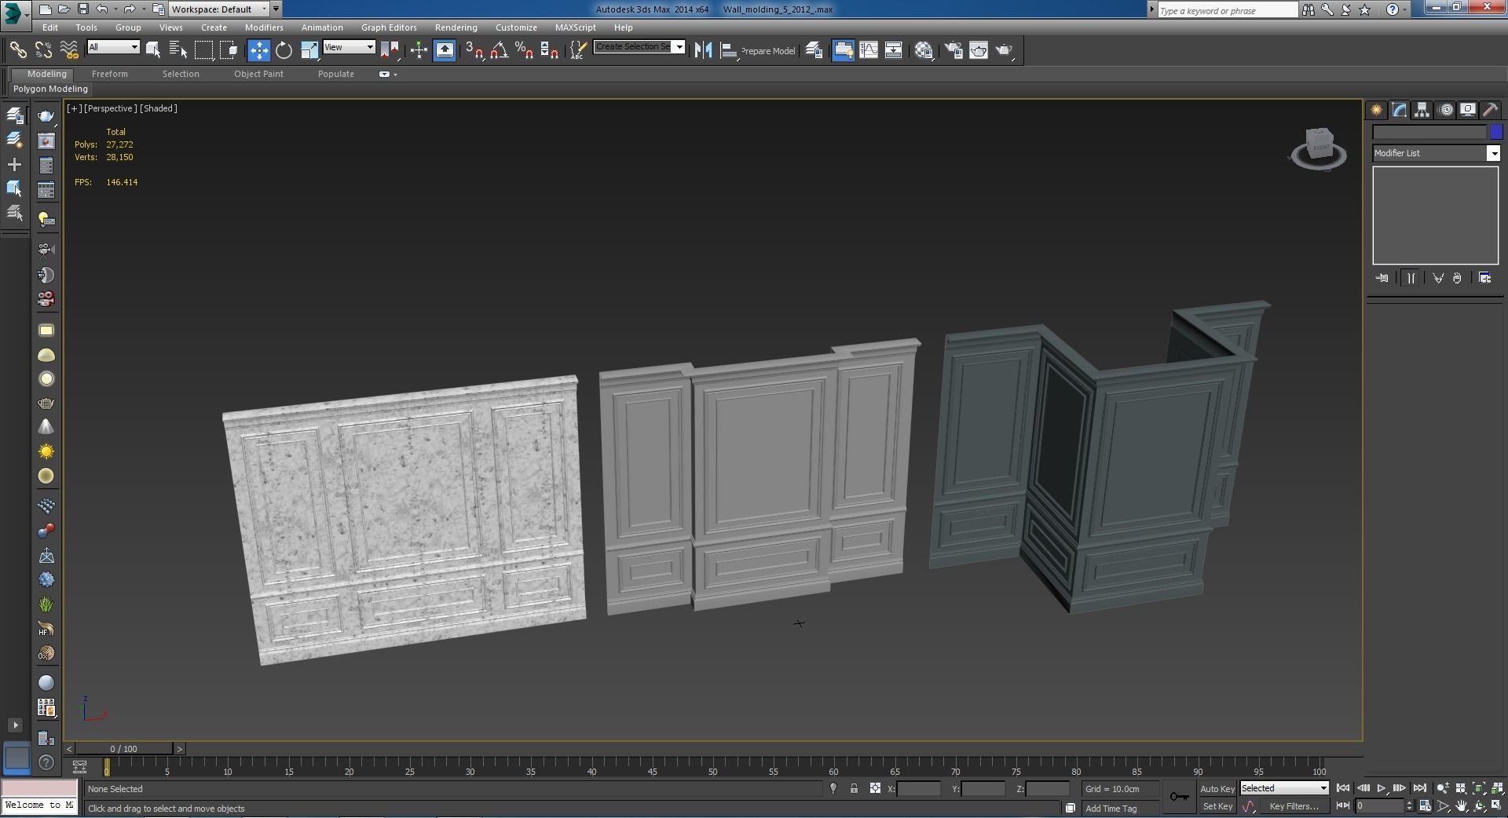Click the search keyword input field
This screenshot has width=1508, height=818.
1228,10
